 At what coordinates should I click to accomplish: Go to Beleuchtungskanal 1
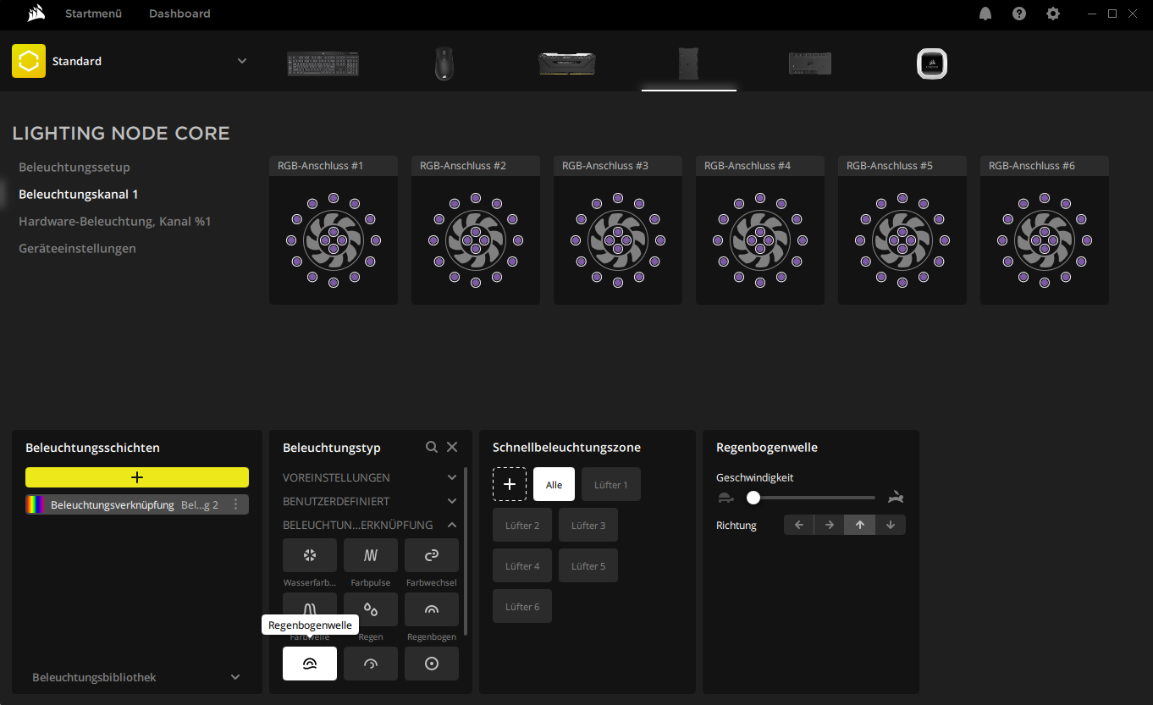(79, 195)
